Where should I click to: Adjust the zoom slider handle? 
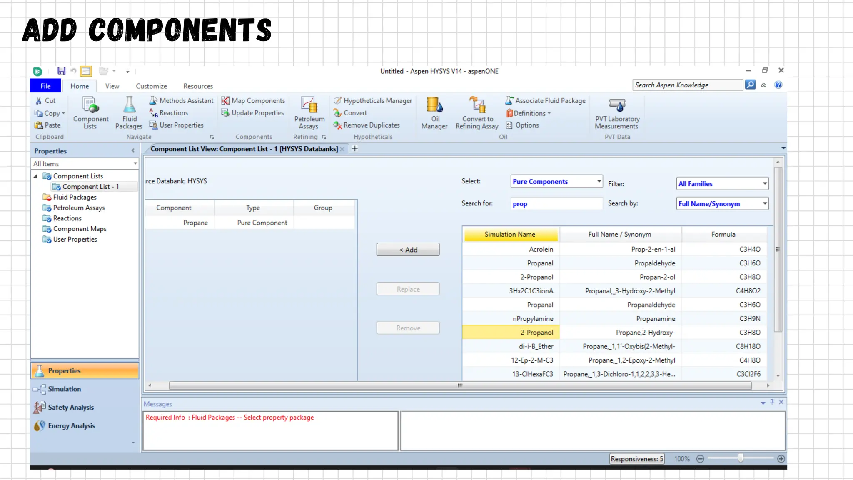pos(740,458)
